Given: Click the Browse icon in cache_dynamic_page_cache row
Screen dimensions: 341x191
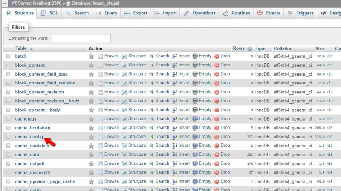Looking at the screenshot, I should [101, 182].
